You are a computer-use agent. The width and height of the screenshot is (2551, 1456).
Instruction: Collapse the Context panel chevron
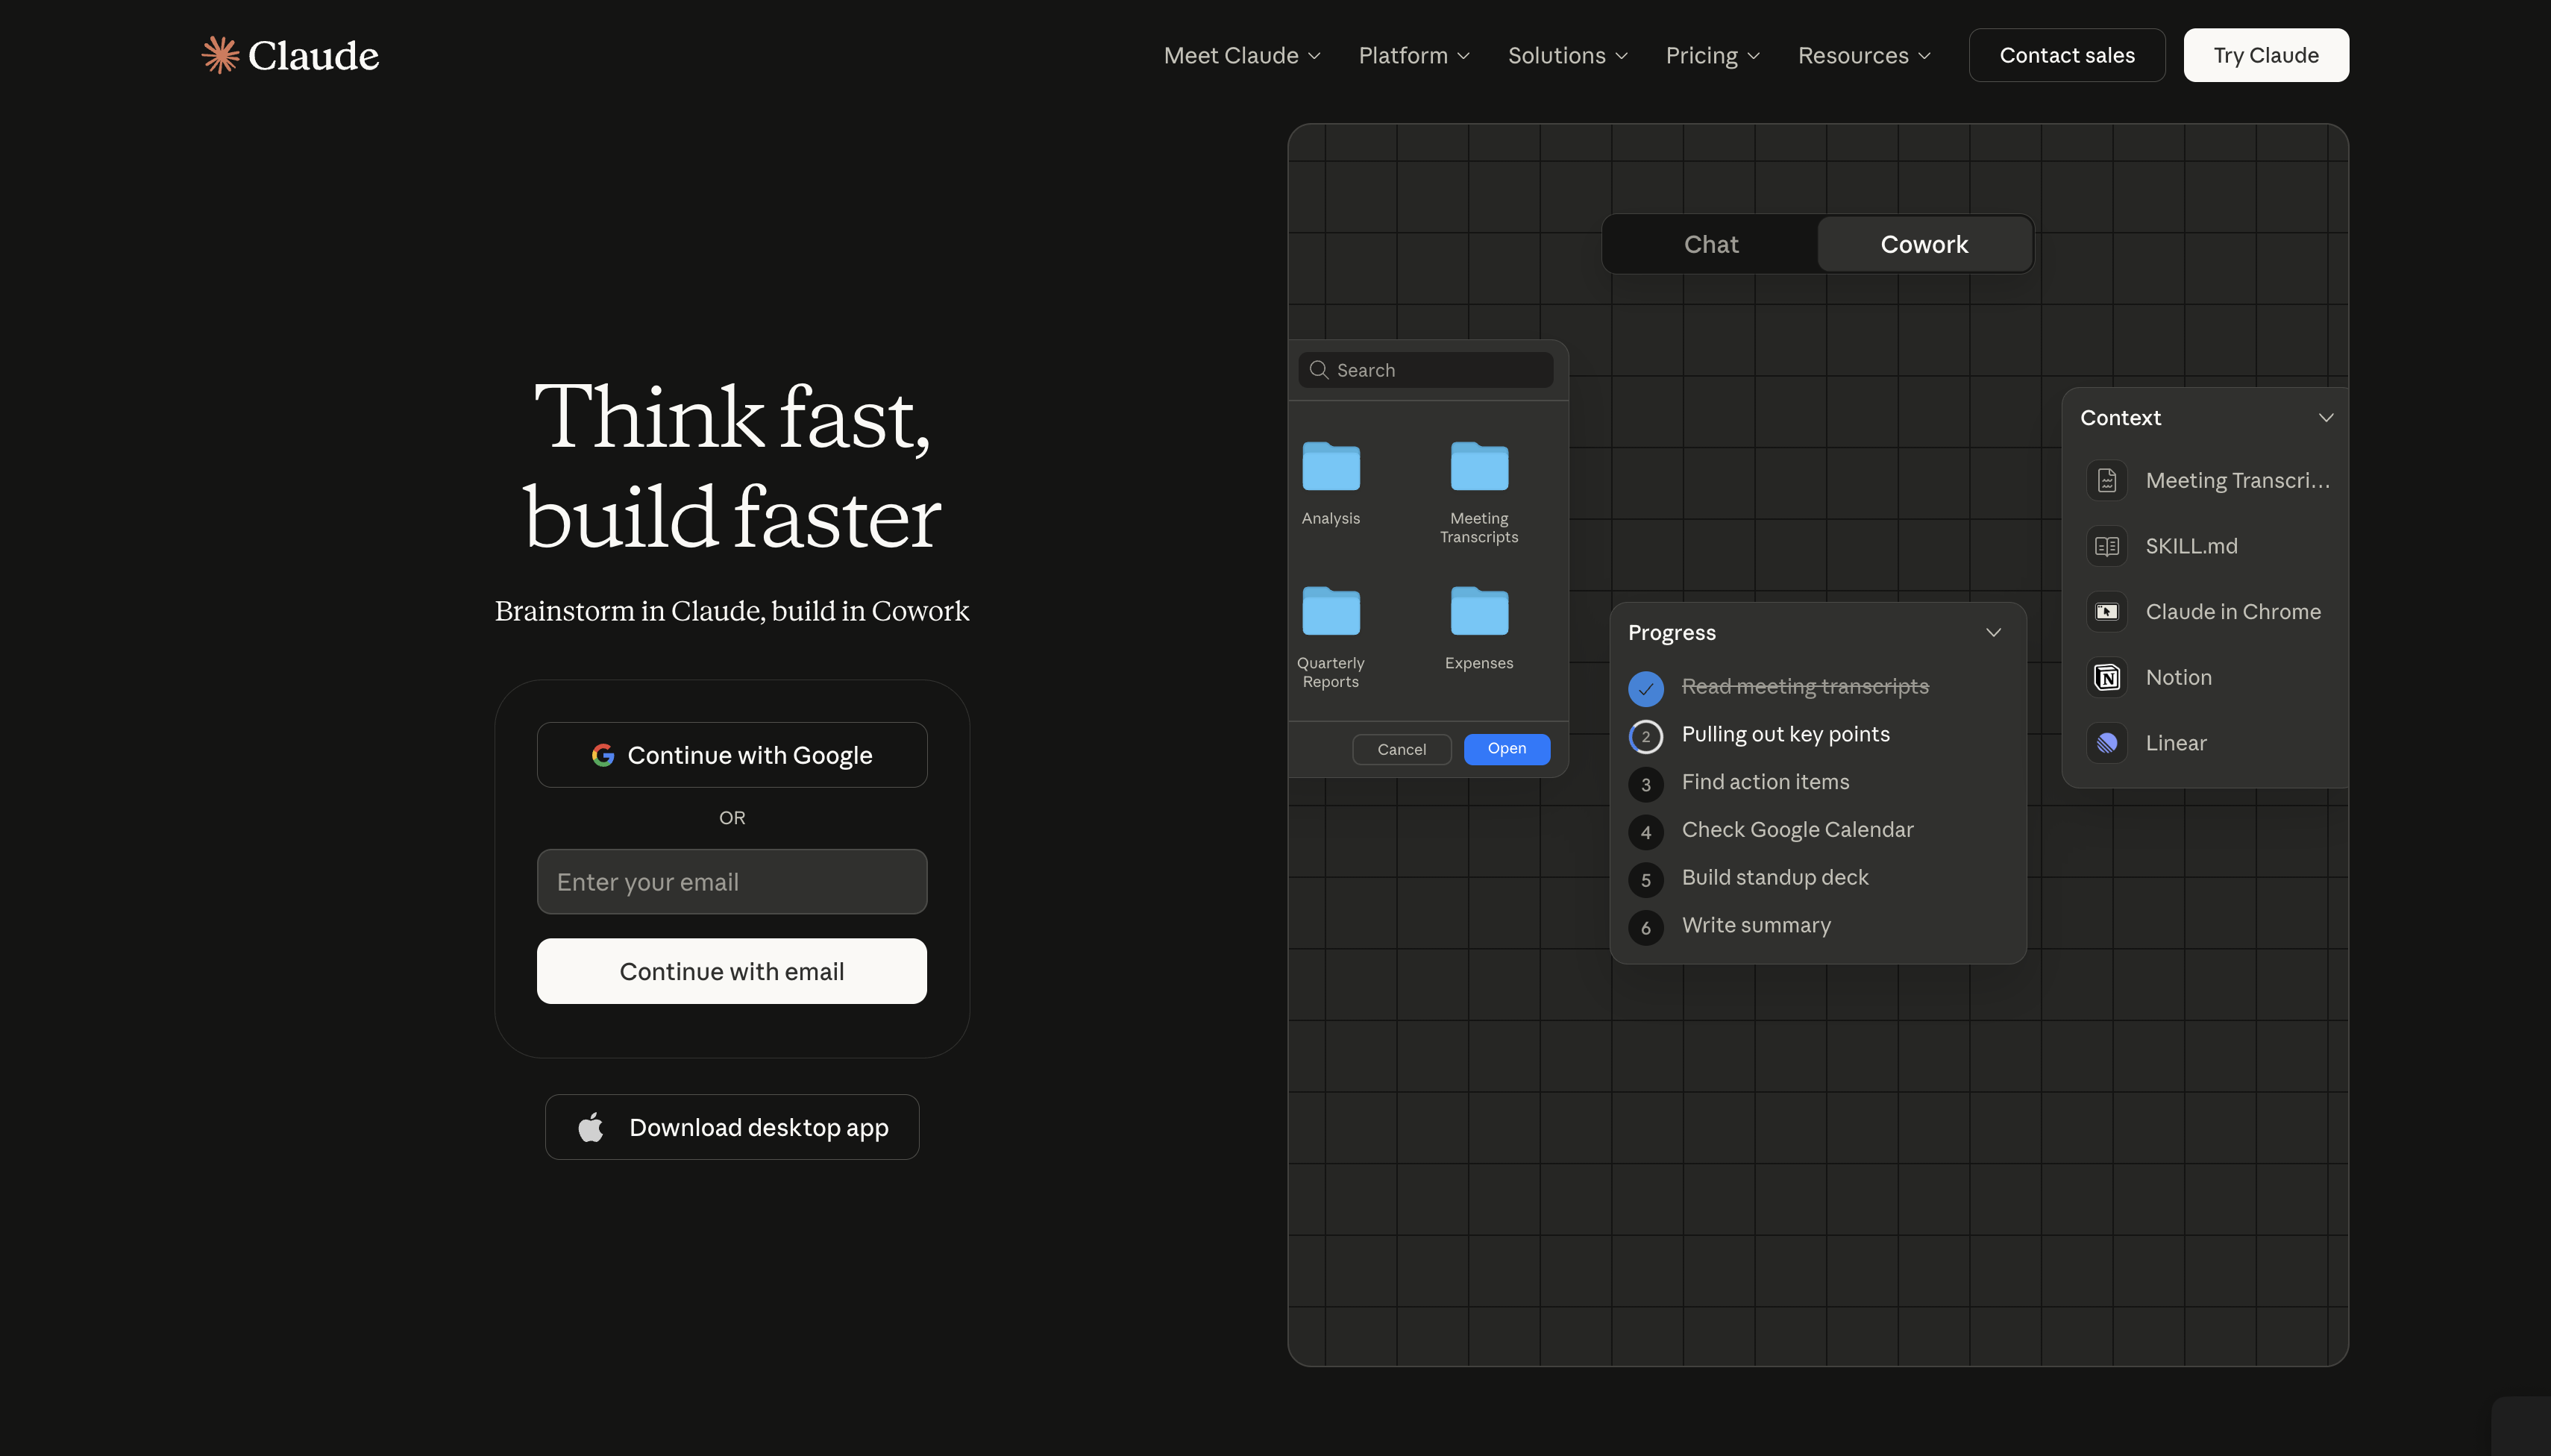2325,418
